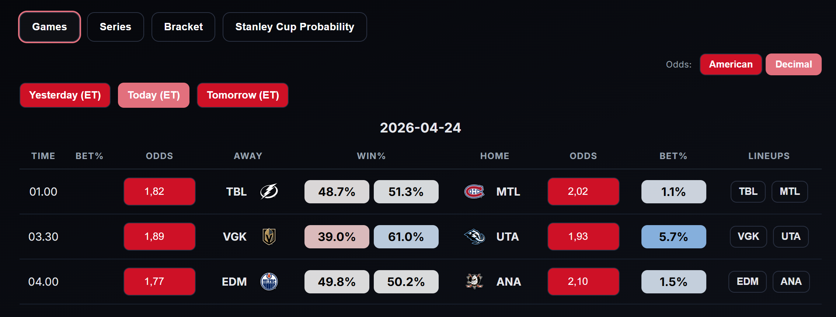Click the Vegas Golden Knights logo
836x317 pixels.
point(269,237)
